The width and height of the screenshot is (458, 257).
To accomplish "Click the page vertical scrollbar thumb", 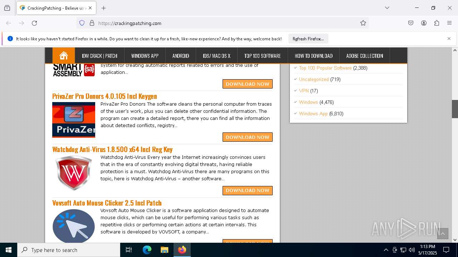I will (455, 109).
